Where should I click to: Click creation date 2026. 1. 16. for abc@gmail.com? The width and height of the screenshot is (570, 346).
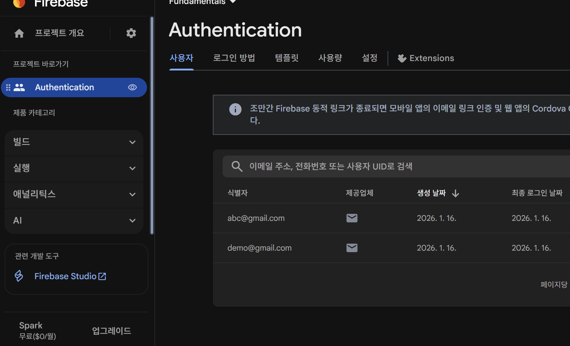(436, 218)
